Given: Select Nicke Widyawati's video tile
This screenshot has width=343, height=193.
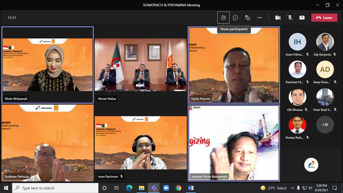Looking at the screenshot, I should 48,65.
